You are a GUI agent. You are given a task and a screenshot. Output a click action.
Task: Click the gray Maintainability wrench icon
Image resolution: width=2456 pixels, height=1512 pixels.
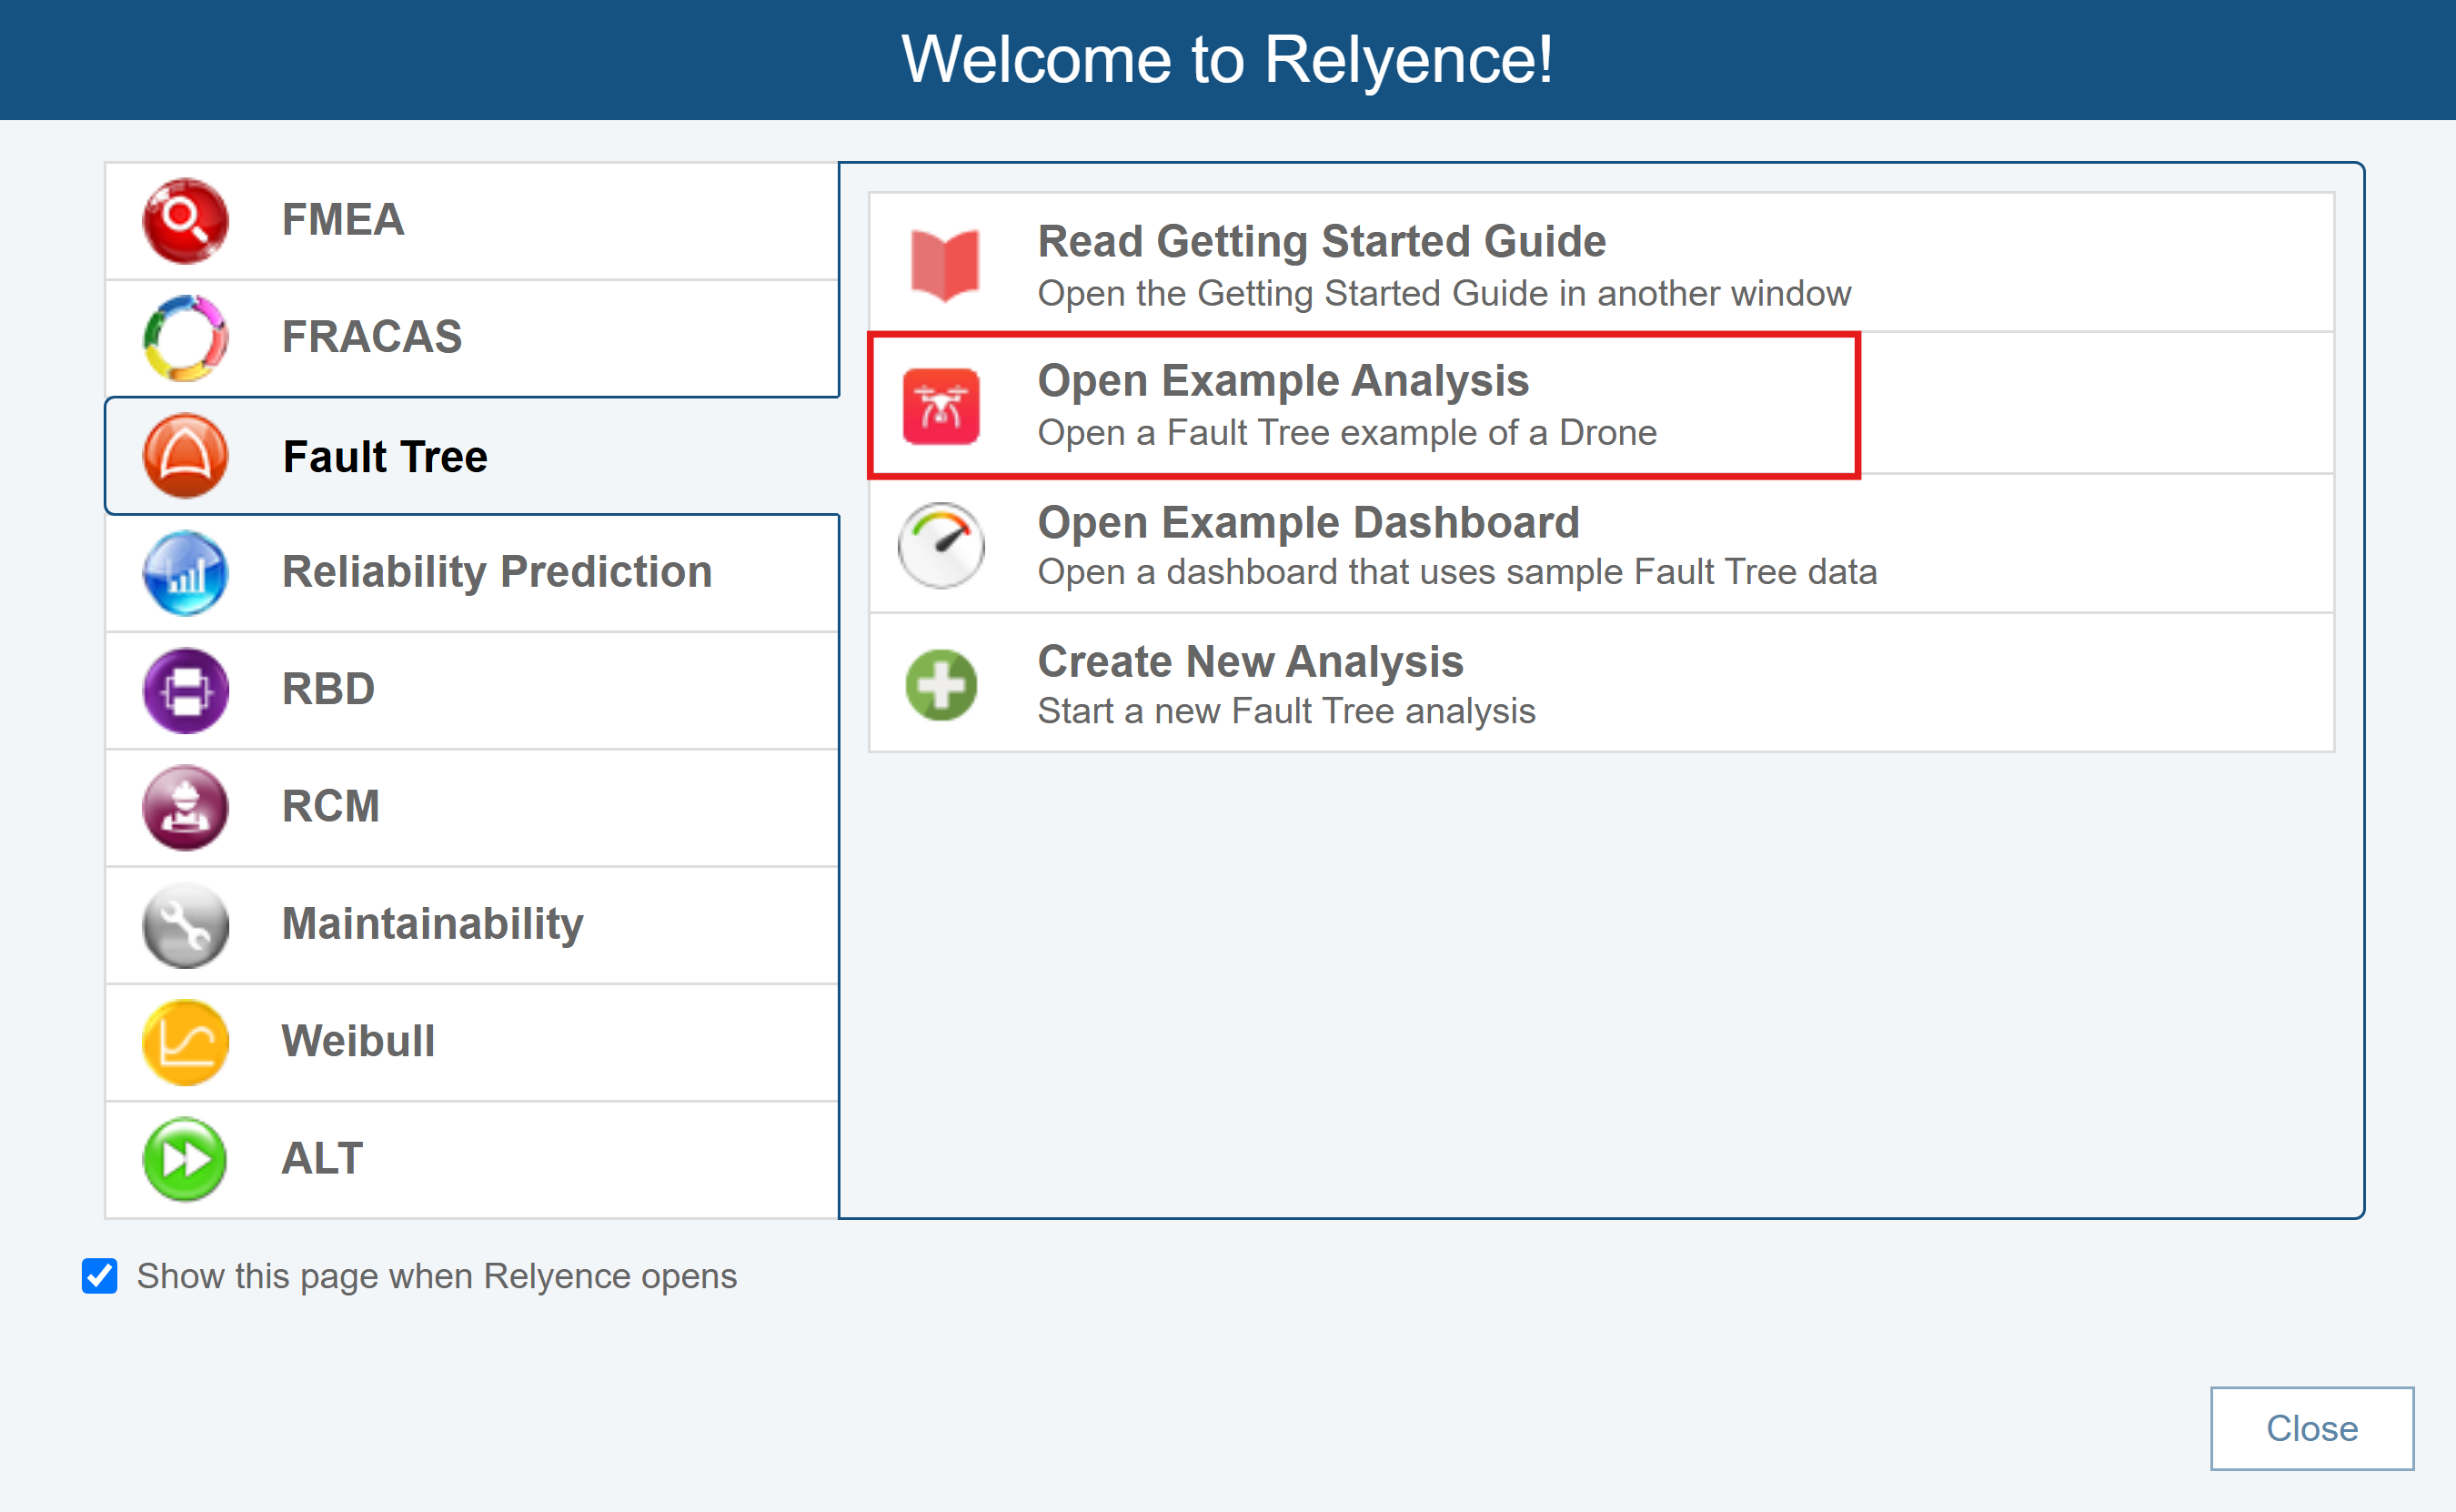pyautogui.click(x=185, y=925)
